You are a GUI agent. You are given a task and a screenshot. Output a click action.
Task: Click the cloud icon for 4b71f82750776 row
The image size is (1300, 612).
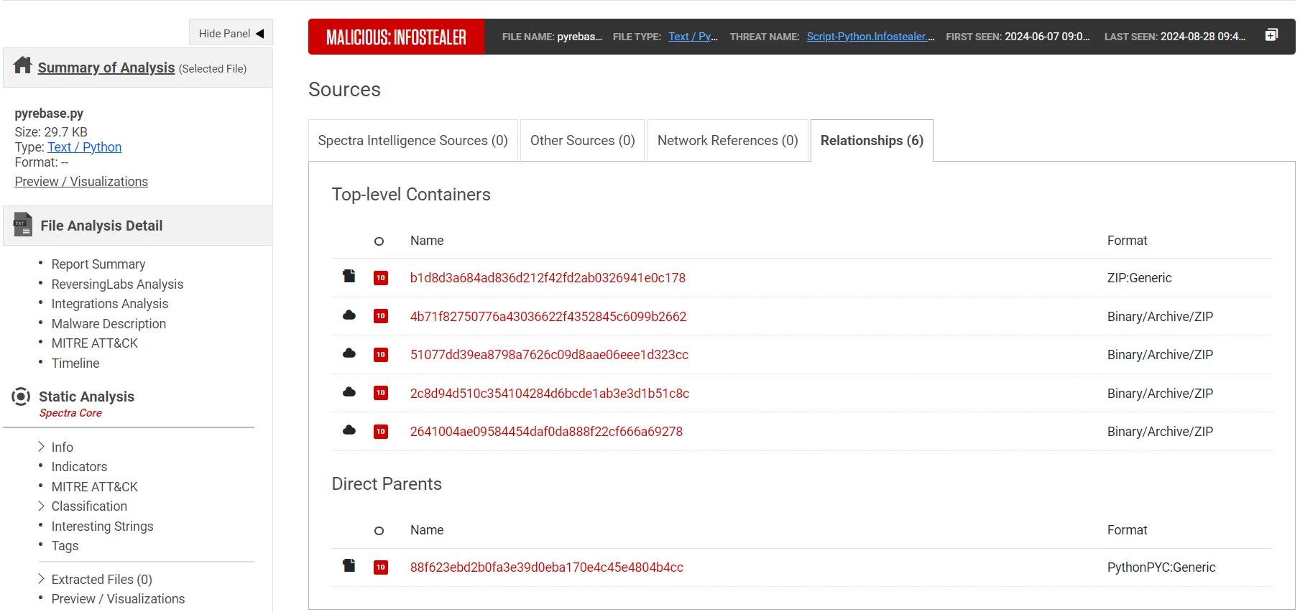pyautogui.click(x=349, y=315)
